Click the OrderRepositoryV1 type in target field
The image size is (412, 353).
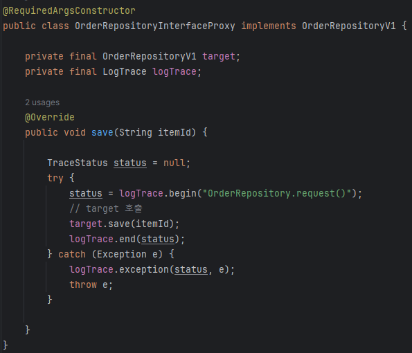pyautogui.click(x=150, y=57)
